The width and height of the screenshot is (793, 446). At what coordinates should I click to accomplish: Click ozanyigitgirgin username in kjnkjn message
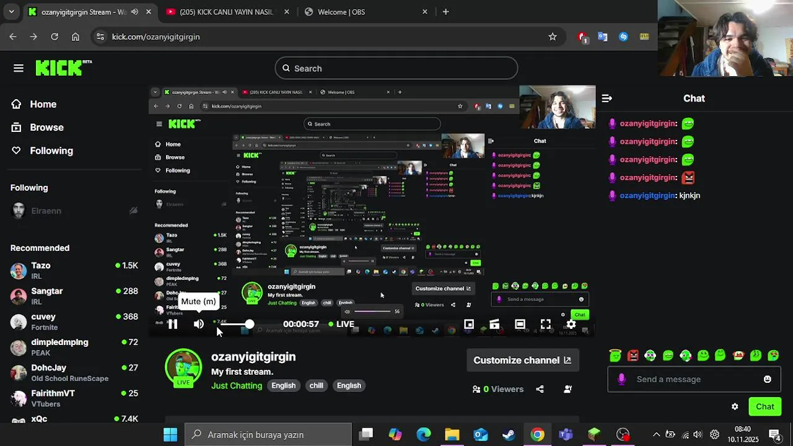point(647,195)
